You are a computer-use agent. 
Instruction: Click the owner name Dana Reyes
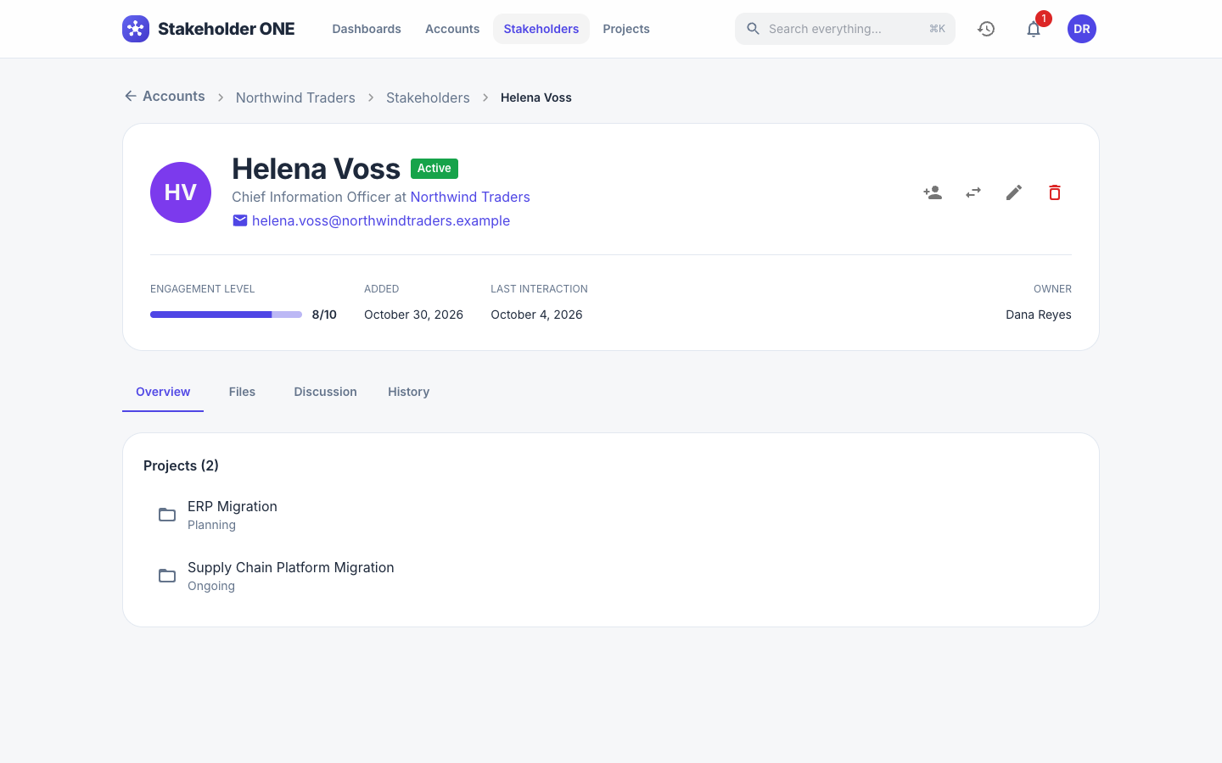coord(1039,315)
